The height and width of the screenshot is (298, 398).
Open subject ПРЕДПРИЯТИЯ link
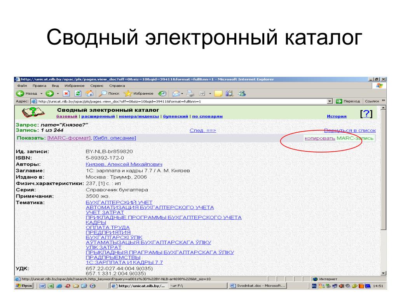108,232
